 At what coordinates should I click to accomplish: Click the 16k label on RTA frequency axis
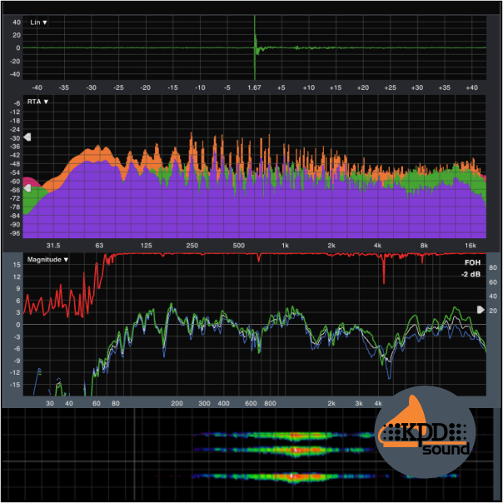point(471,246)
